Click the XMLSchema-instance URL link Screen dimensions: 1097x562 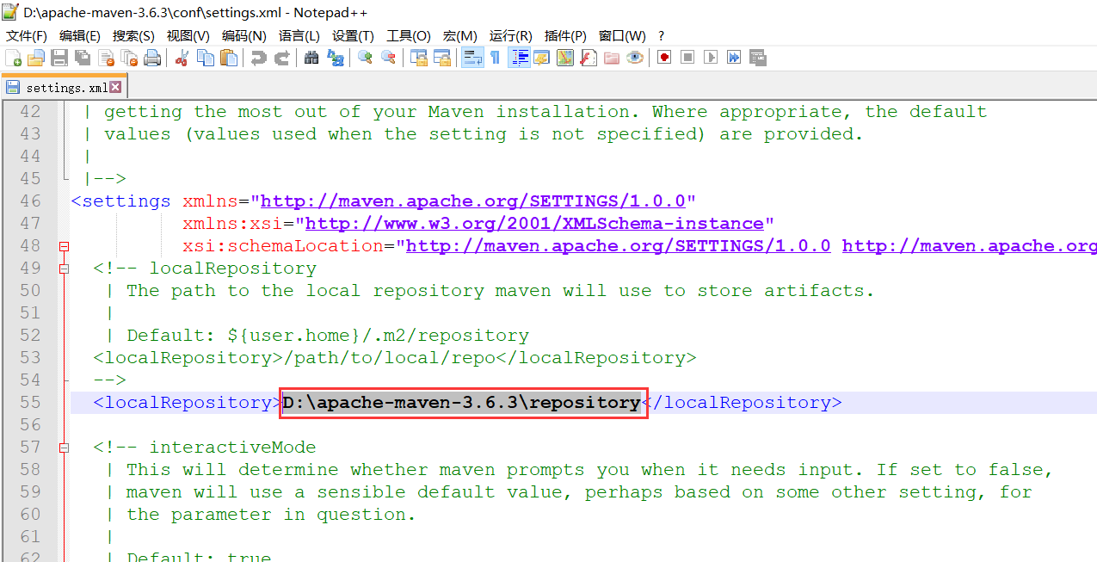coord(533,224)
